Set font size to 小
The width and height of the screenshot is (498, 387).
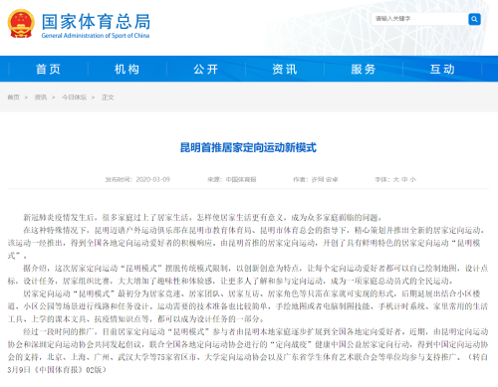[412, 179]
